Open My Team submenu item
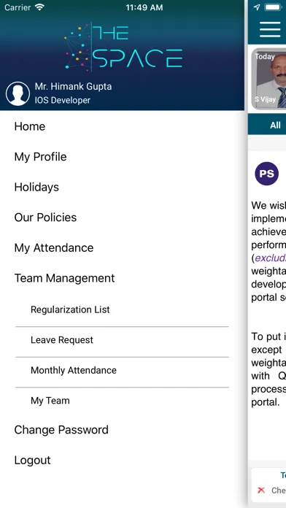The width and height of the screenshot is (286, 508). [122, 401]
